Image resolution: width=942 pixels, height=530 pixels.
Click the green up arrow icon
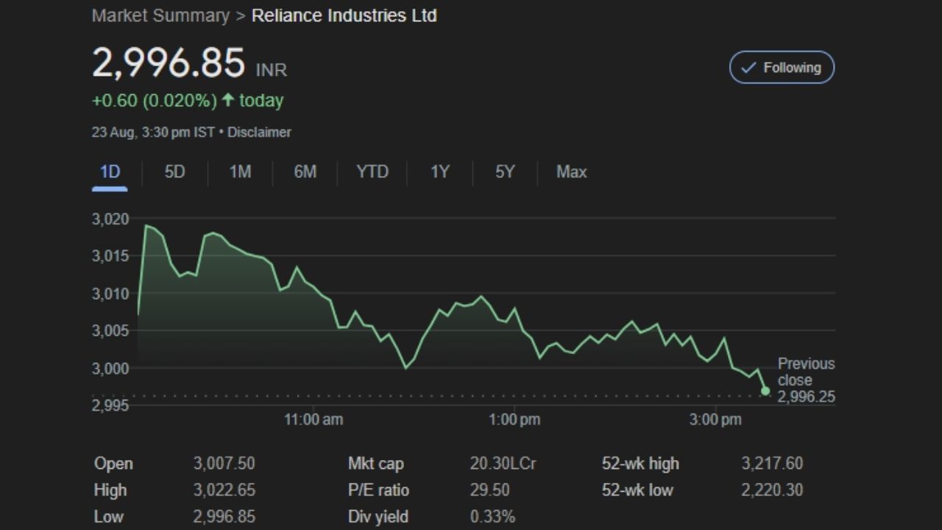[x=228, y=100]
